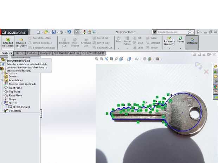Click the Appearances color ball icon
The height and width of the screenshot is (163, 218).
(x=216, y=87)
